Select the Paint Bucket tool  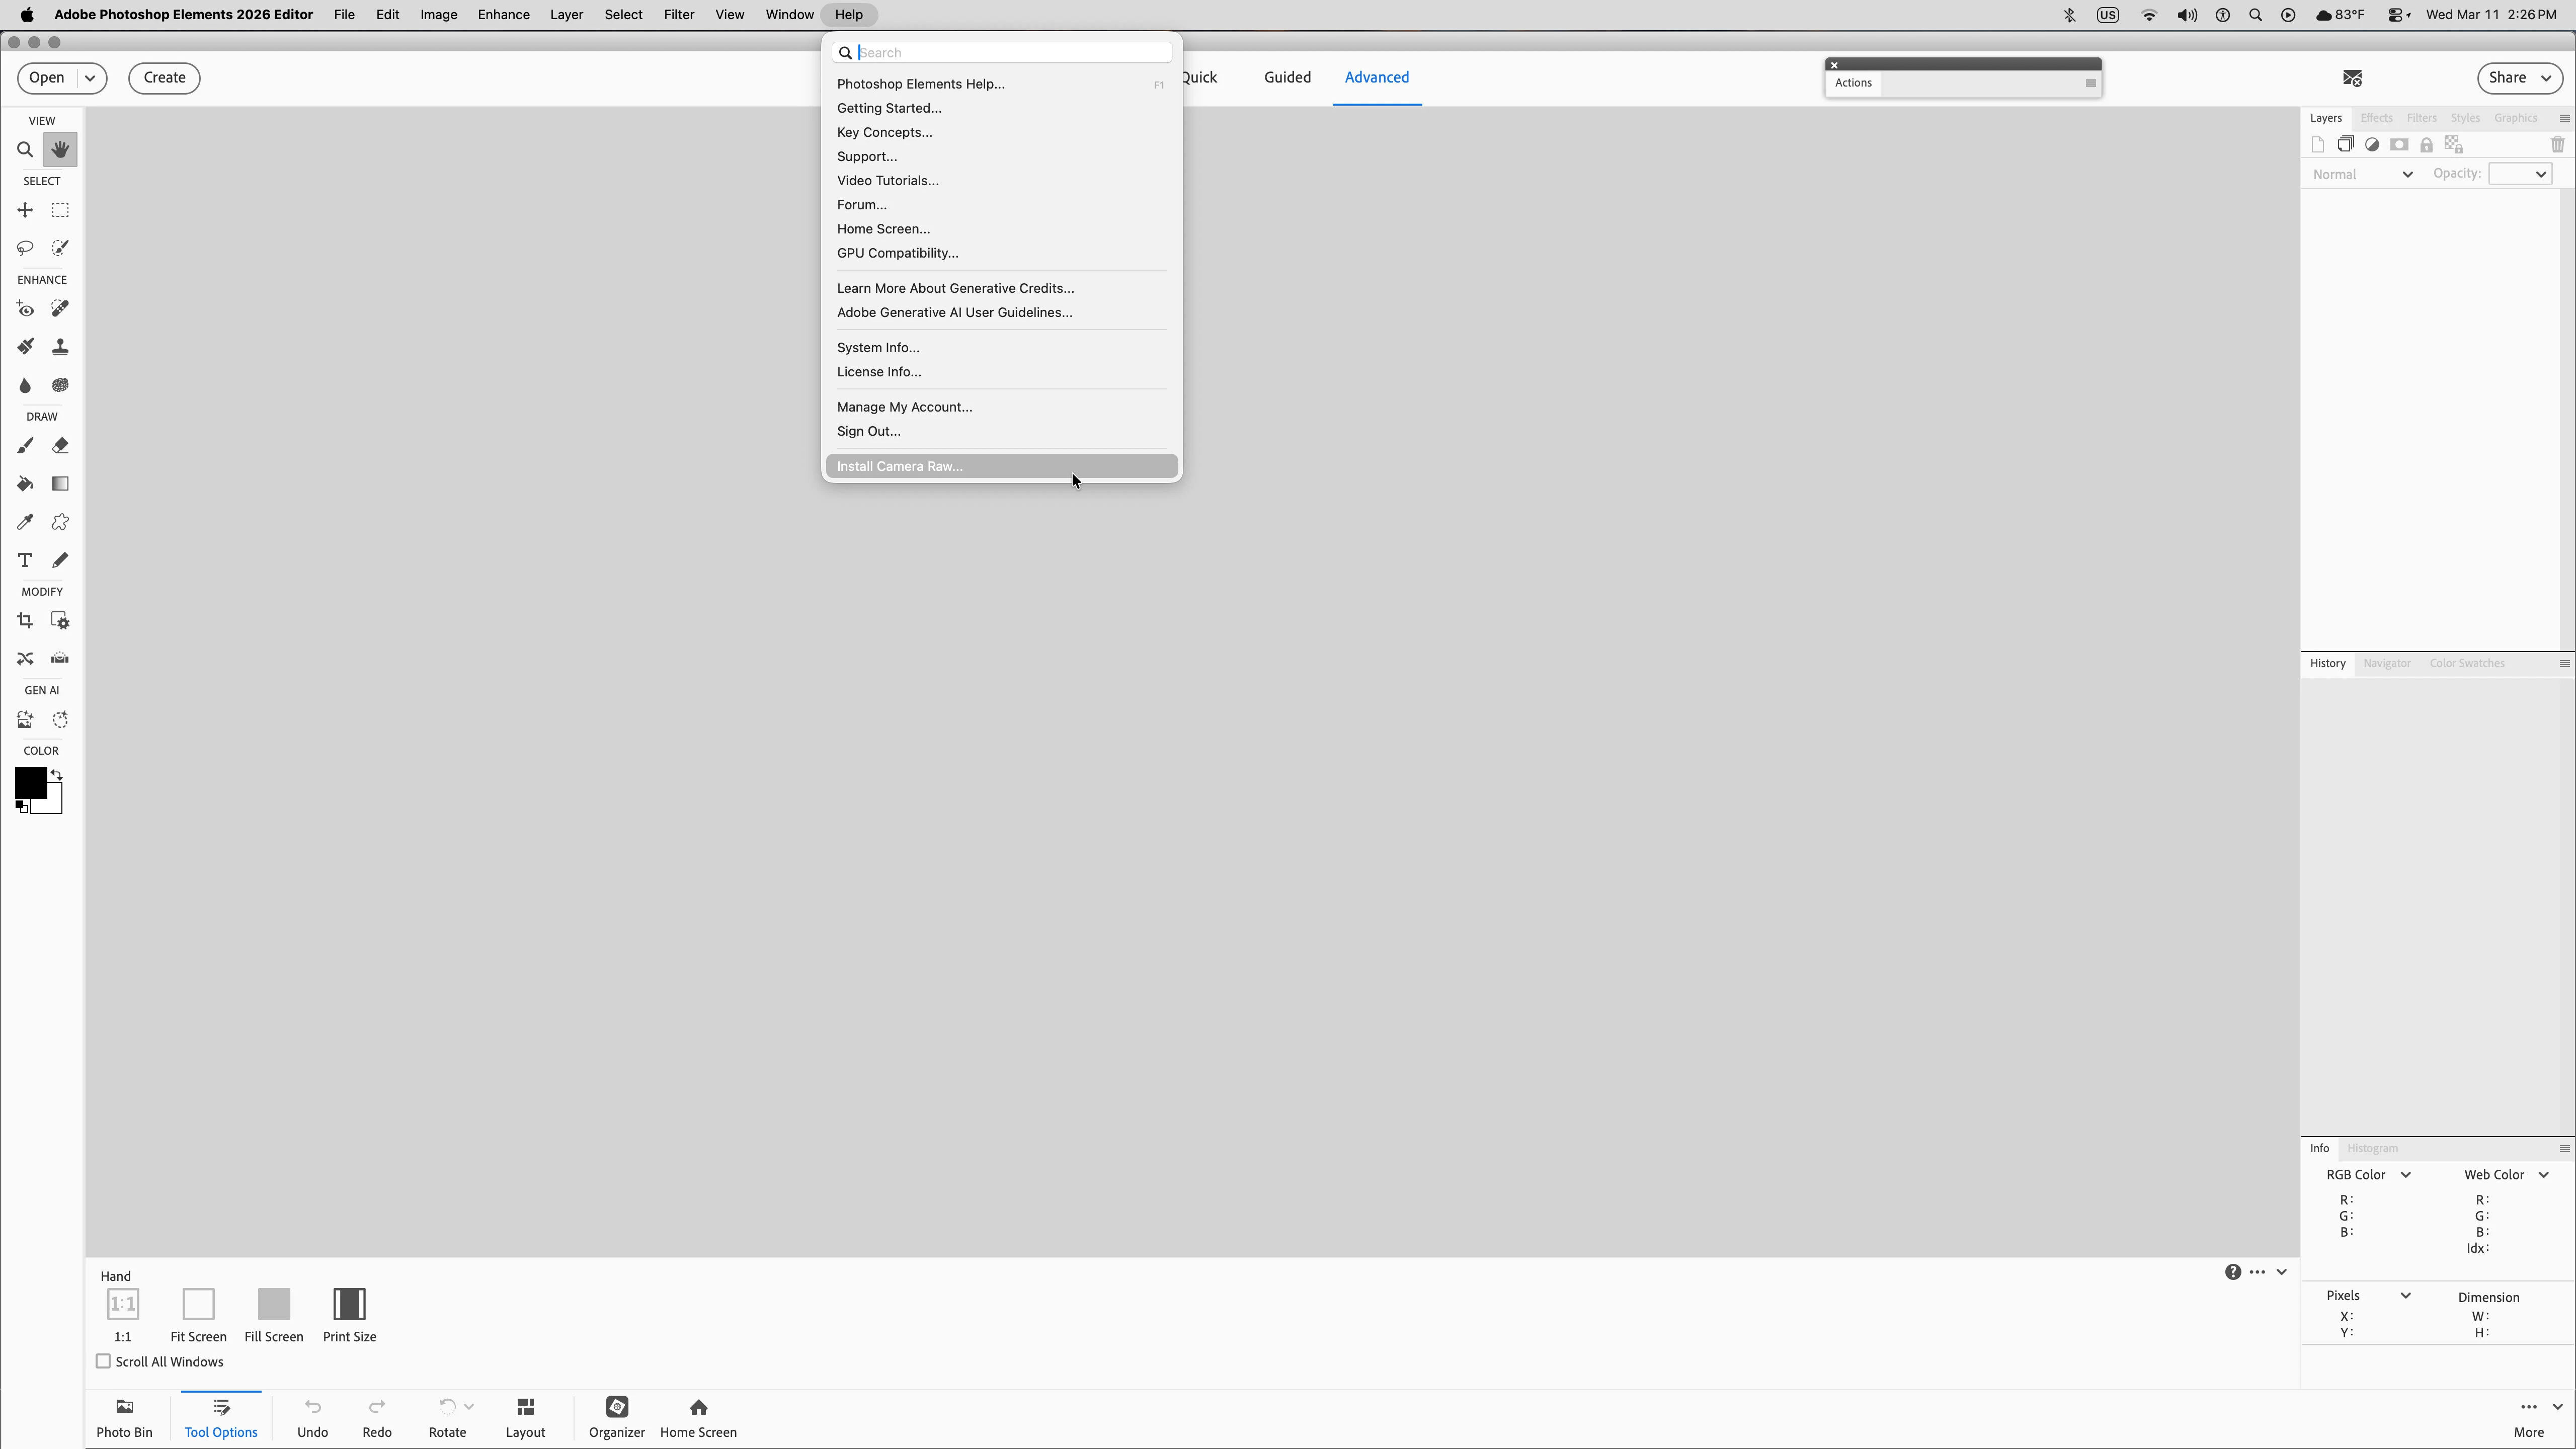[25, 484]
